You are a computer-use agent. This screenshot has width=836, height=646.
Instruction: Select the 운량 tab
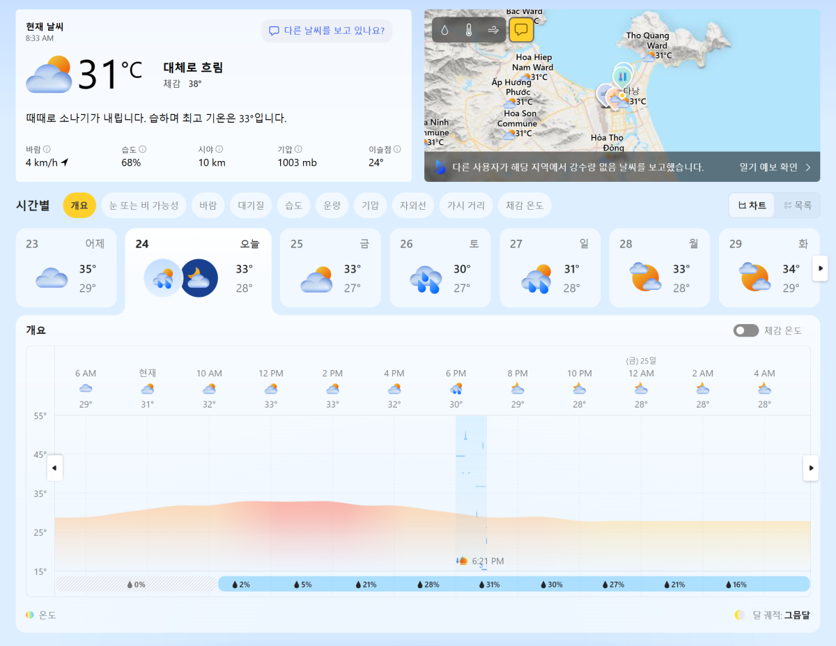coord(331,206)
